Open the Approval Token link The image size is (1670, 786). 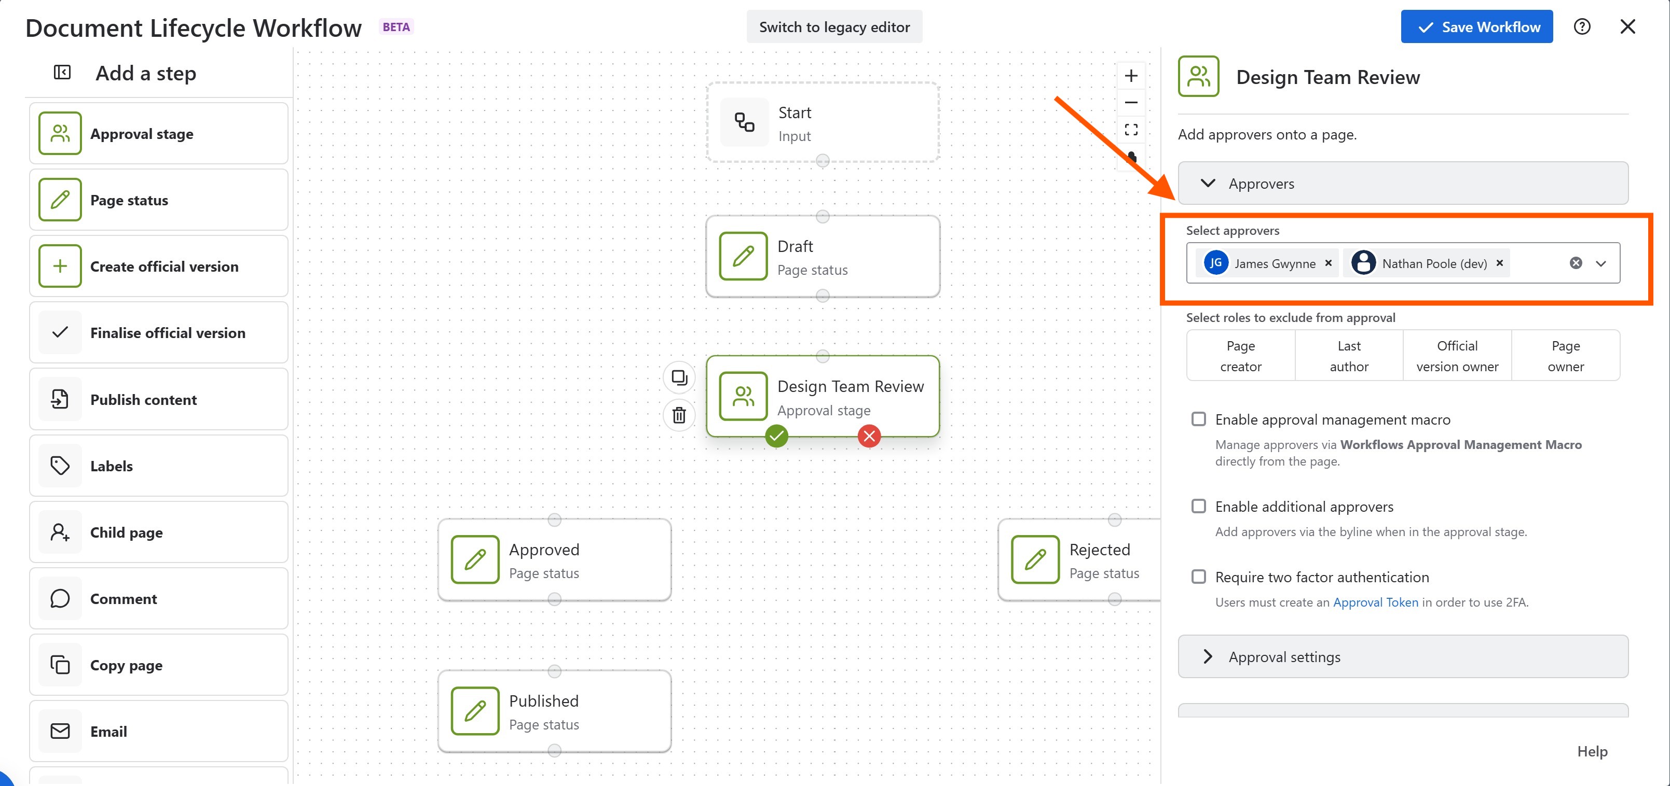(1375, 602)
